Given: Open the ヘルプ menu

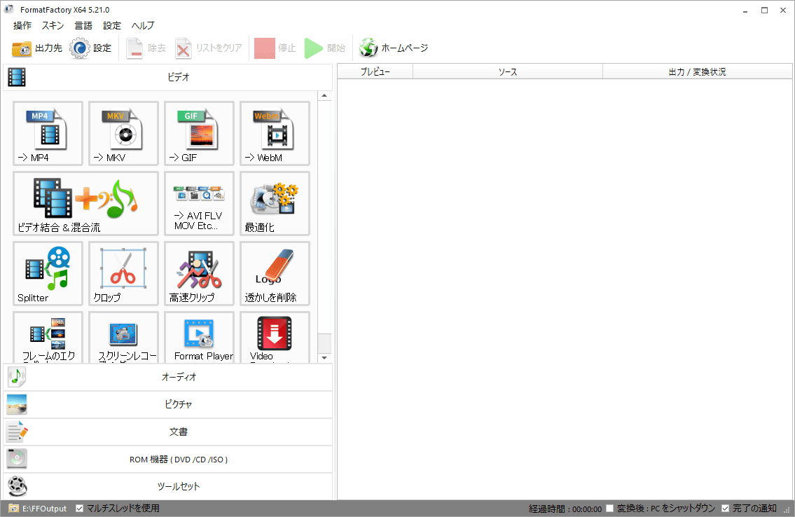Looking at the screenshot, I should click(143, 25).
